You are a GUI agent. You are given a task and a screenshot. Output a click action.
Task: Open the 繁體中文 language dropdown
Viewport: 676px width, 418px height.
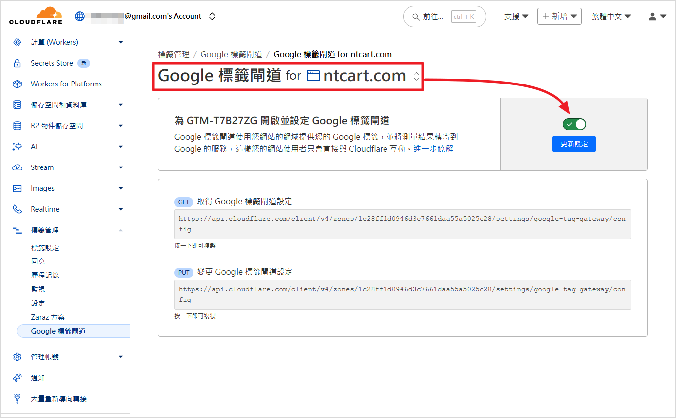[x=611, y=16]
